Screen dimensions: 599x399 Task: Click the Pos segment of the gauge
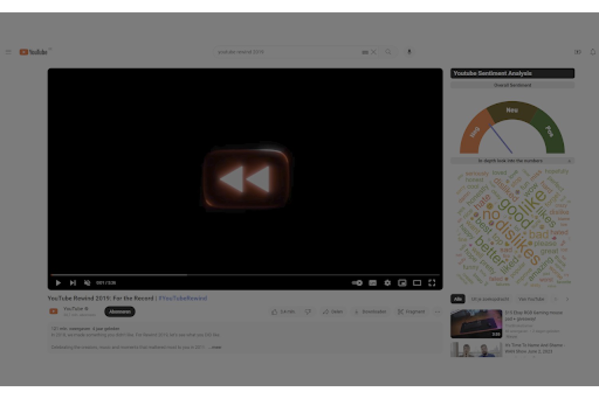coord(549,131)
